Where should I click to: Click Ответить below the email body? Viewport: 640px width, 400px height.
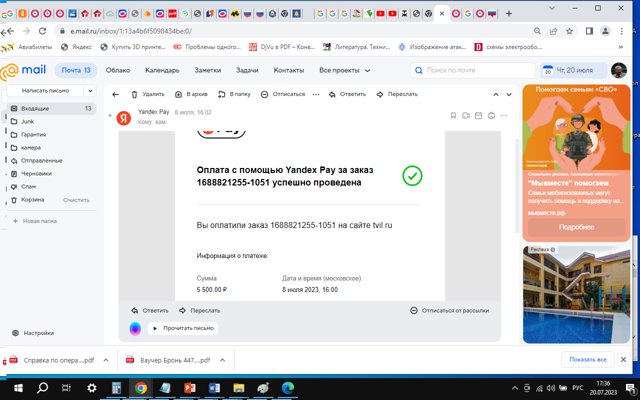150,310
